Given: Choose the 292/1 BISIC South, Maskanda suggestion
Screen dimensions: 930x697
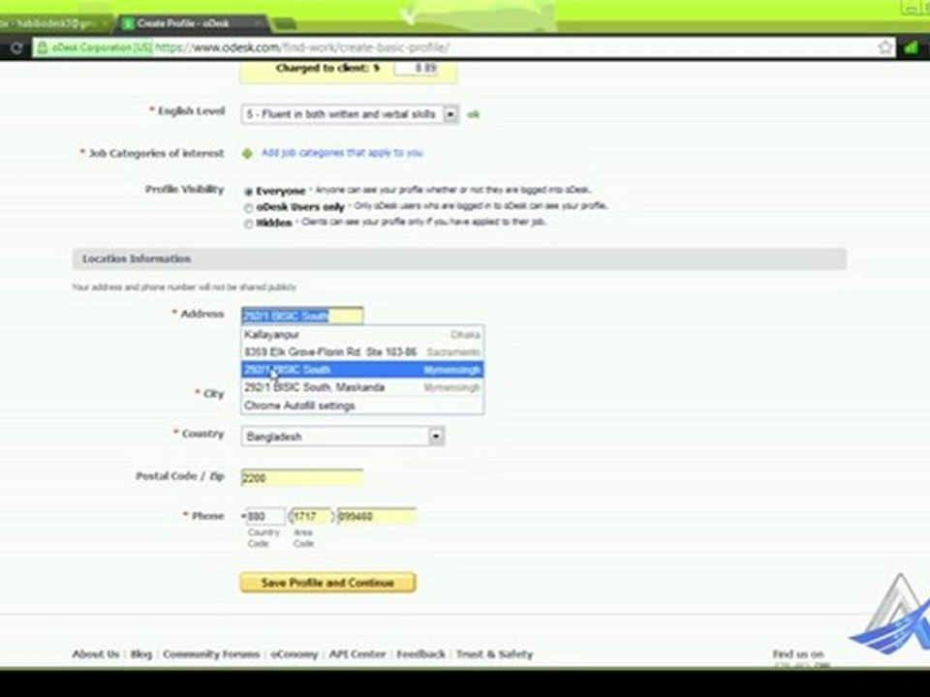Looking at the screenshot, I should pos(362,387).
